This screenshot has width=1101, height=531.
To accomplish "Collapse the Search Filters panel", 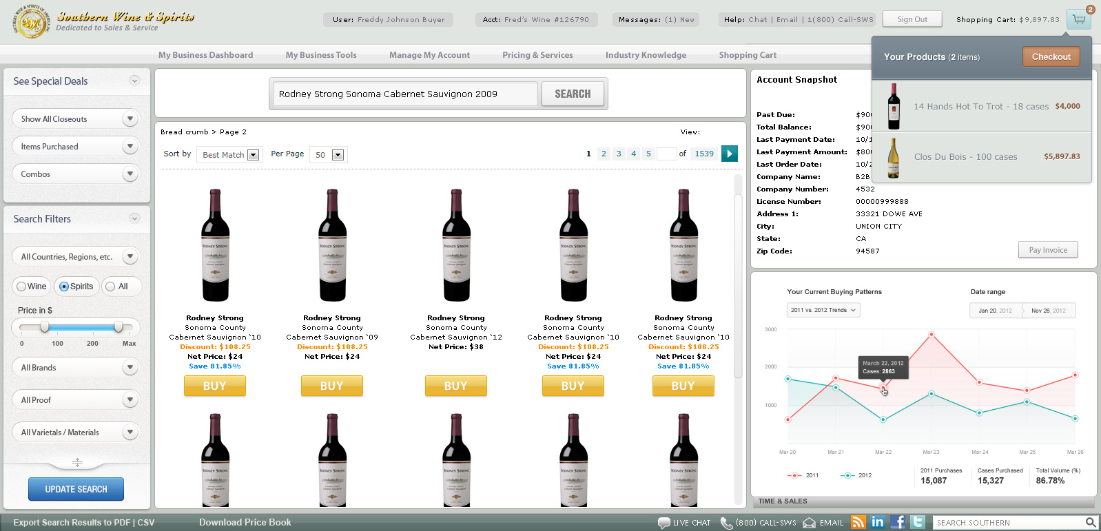I will pos(134,218).
